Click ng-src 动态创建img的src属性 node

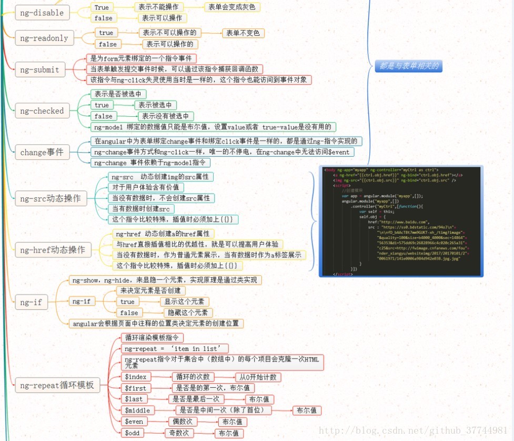(160, 177)
